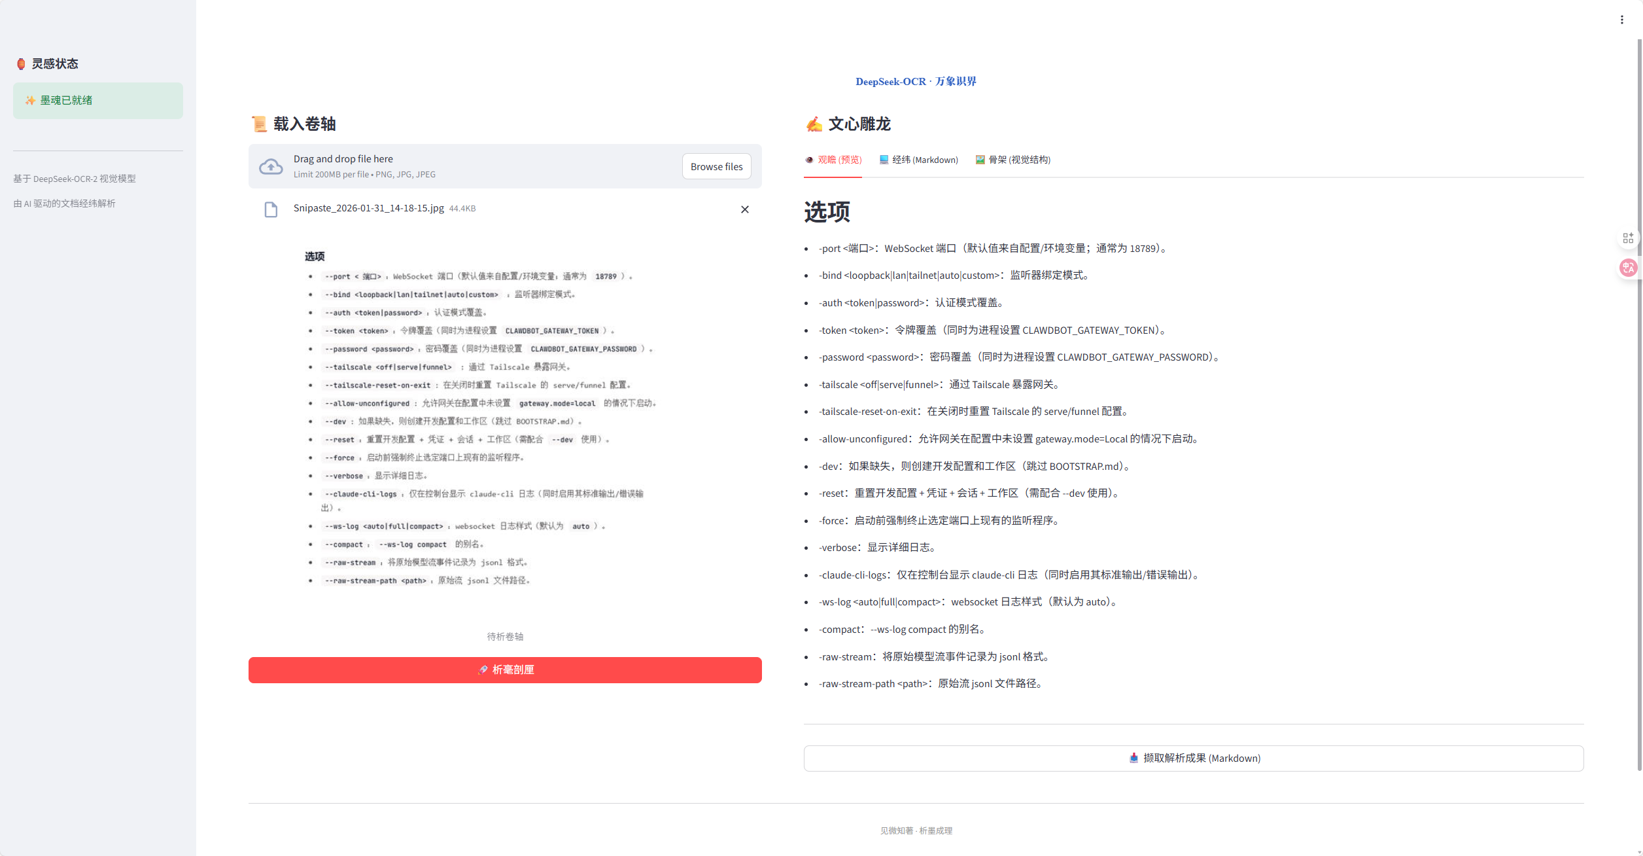Click the -raw-stream jsonl 格式 result line
The height and width of the screenshot is (856, 1643).
click(936, 657)
